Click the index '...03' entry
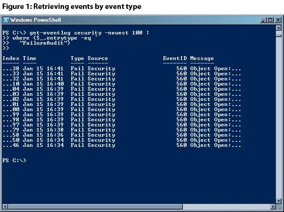This screenshot has width=284, height=212. coord(11,94)
